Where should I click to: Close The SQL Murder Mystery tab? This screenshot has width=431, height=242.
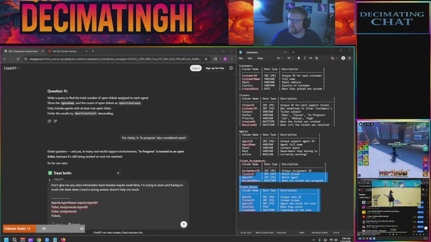click(x=86, y=51)
